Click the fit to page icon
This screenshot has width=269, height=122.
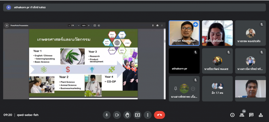[95, 25]
